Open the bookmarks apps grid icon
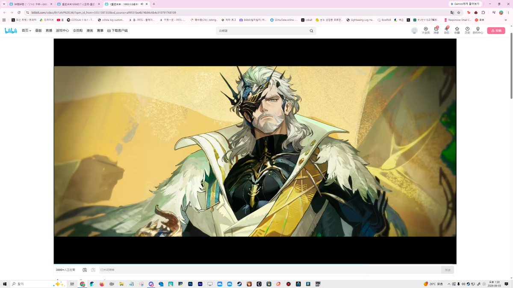The image size is (513, 288). pyautogui.click(x=4, y=20)
